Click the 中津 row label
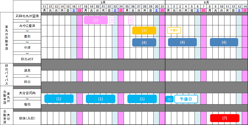The width and height of the screenshot is (248, 125). 27,47
